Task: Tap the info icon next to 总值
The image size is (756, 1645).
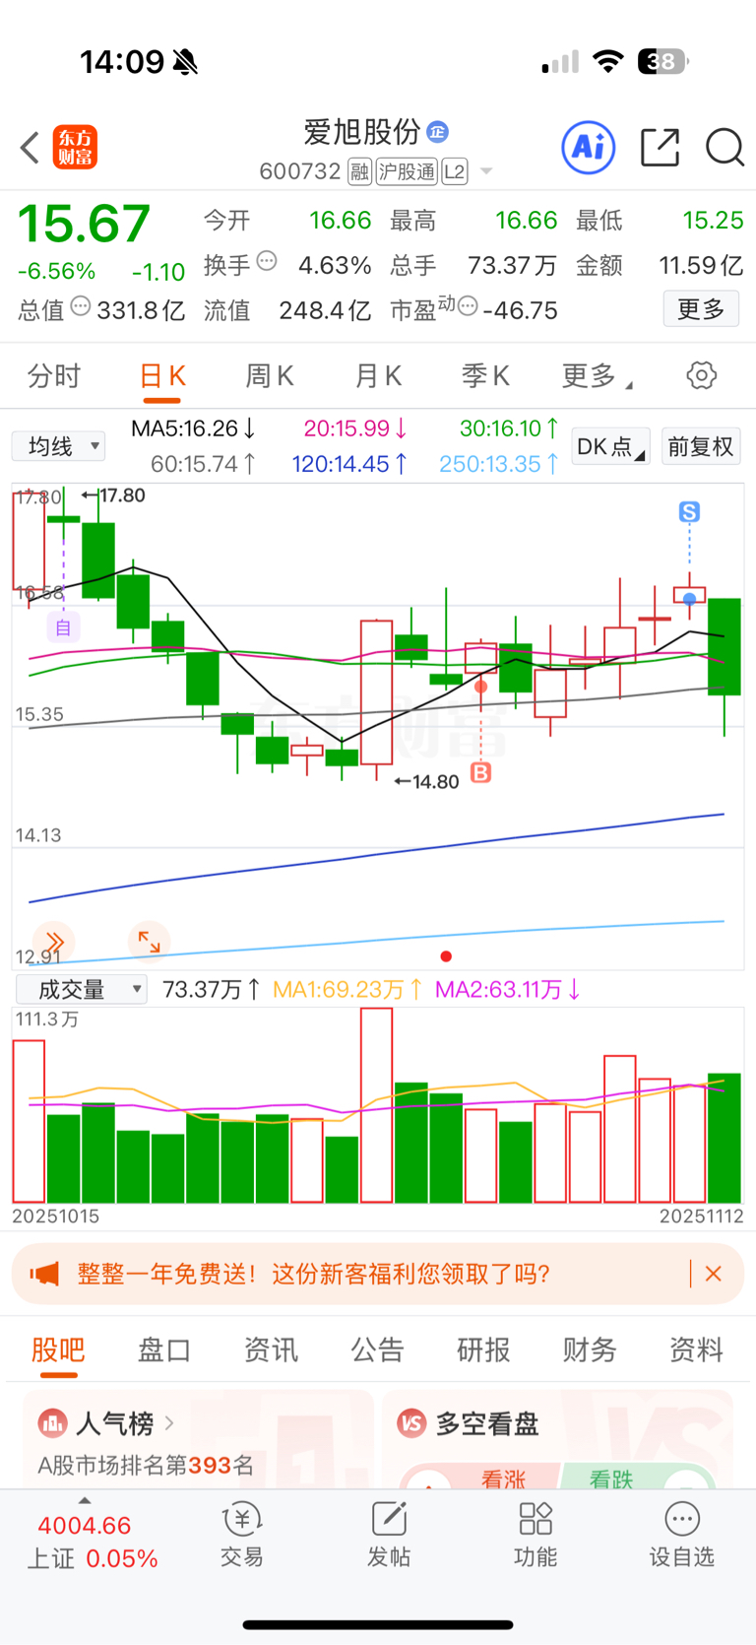Action: 81,306
